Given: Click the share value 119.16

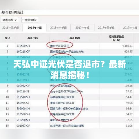Looking at the screenshot, I should coord(128,86).
